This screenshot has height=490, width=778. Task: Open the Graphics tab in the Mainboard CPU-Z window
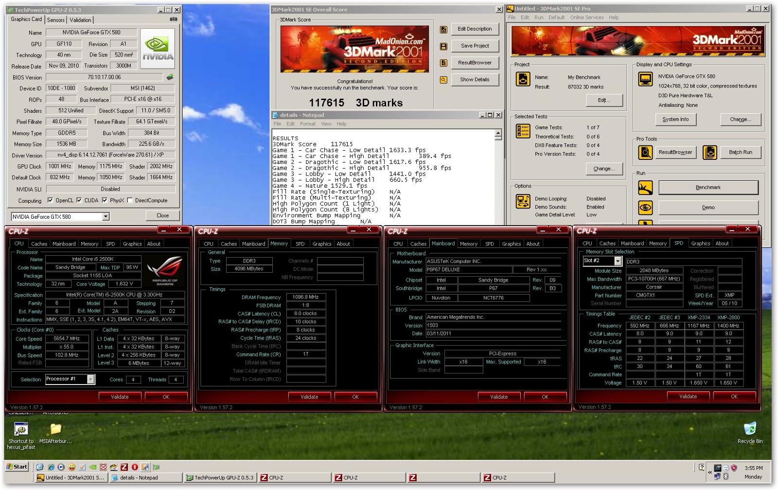click(x=511, y=244)
